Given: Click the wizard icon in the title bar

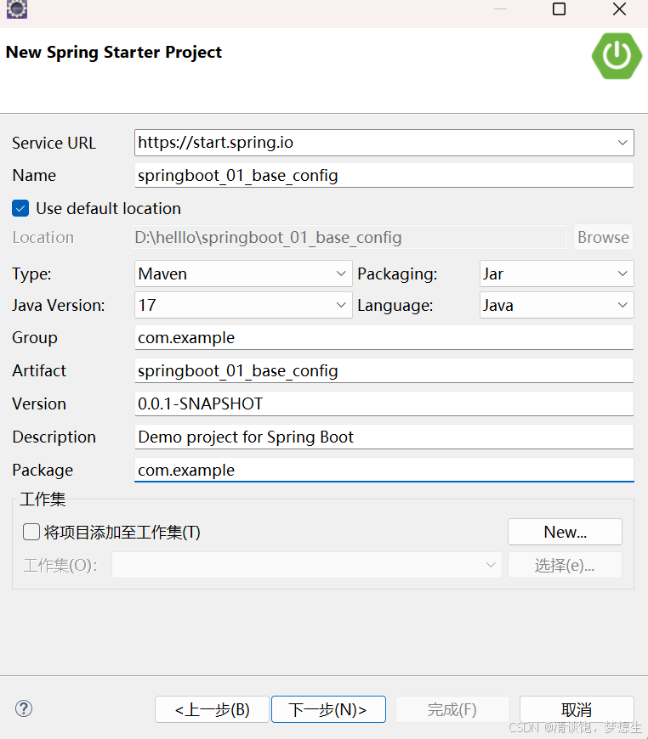Looking at the screenshot, I should [16, 9].
